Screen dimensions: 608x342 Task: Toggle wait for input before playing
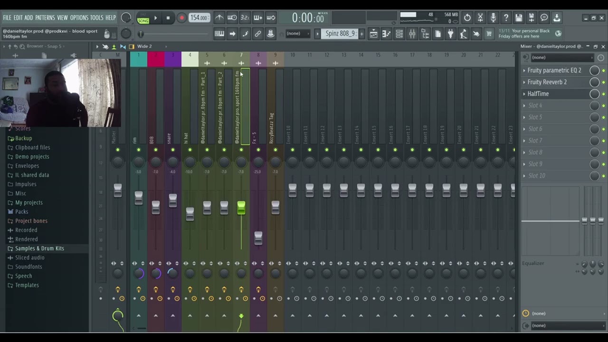point(232,18)
